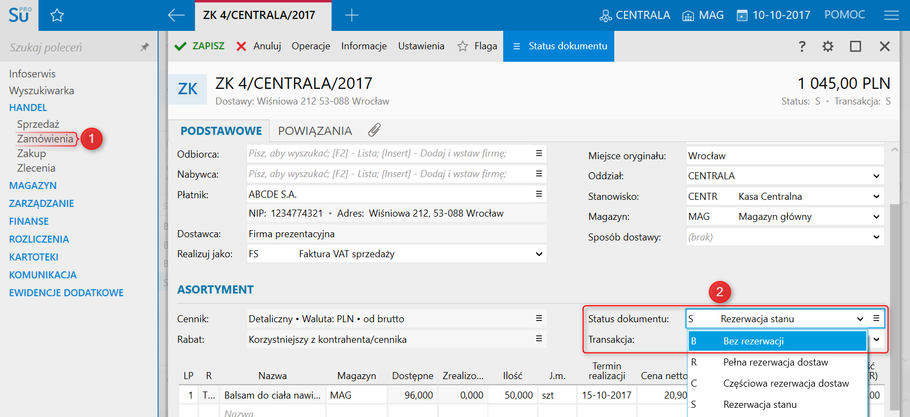The width and height of the screenshot is (910, 417).
Task: Close the ZK document window
Action: coord(885,46)
